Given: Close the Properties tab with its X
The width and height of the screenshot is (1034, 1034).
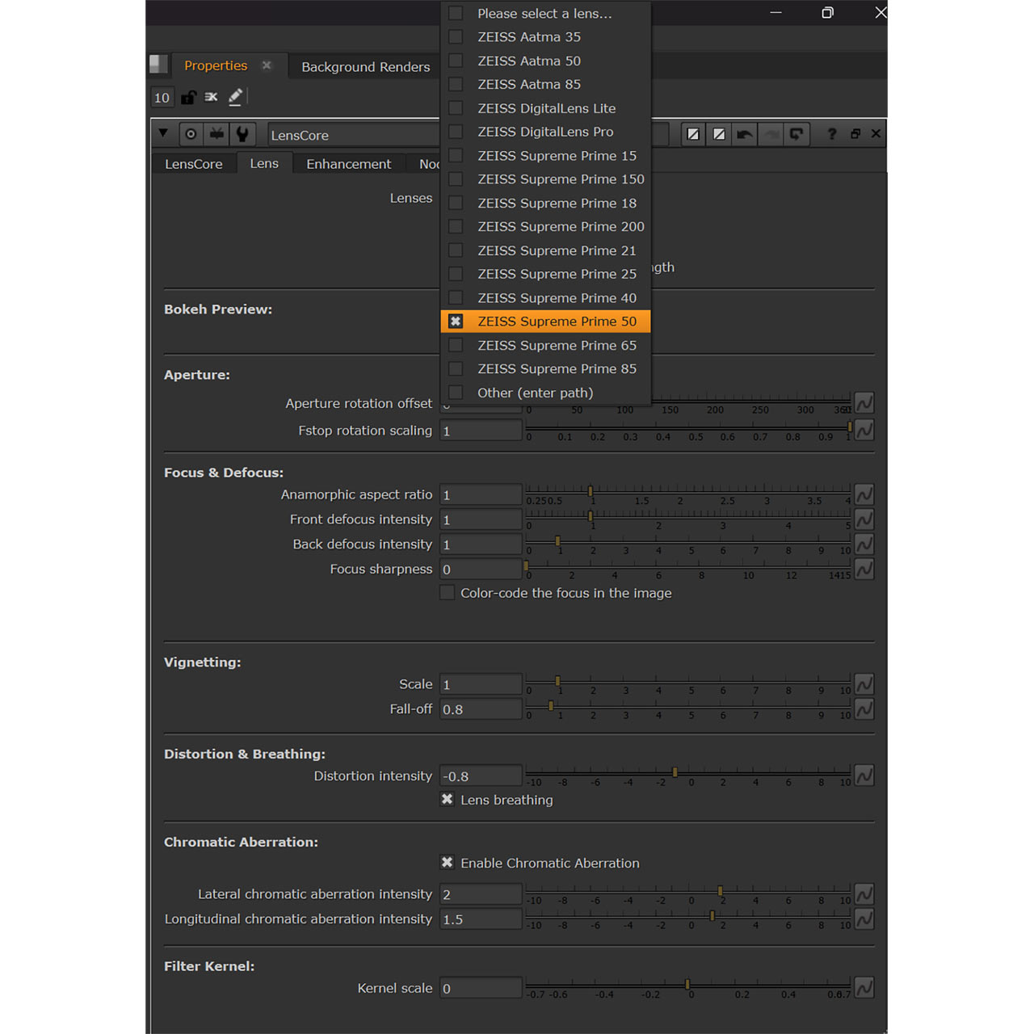Looking at the screenshot, I should (267, 65).
